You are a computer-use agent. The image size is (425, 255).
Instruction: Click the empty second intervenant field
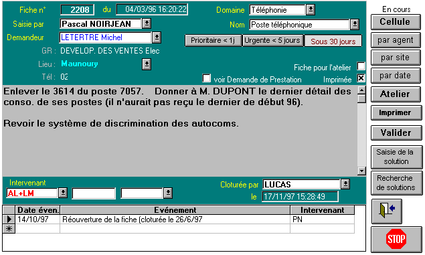94,193
